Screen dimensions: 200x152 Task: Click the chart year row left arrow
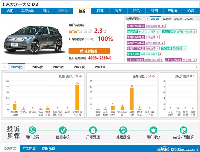[x=4, y=67]
